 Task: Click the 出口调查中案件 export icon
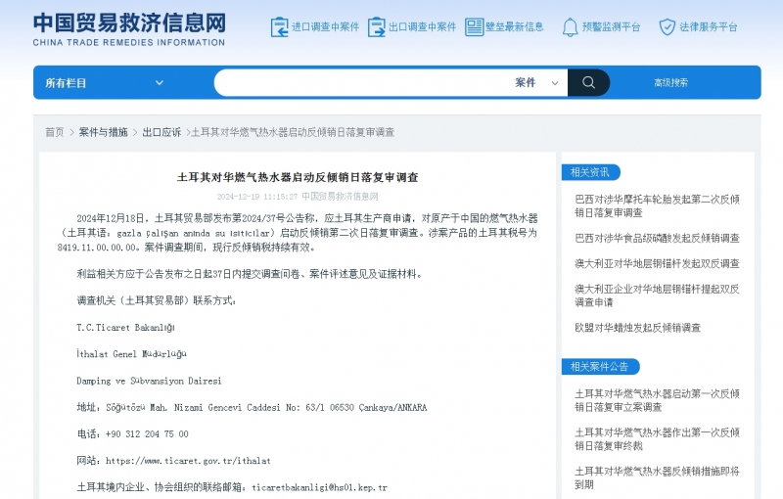coord(377,27)
